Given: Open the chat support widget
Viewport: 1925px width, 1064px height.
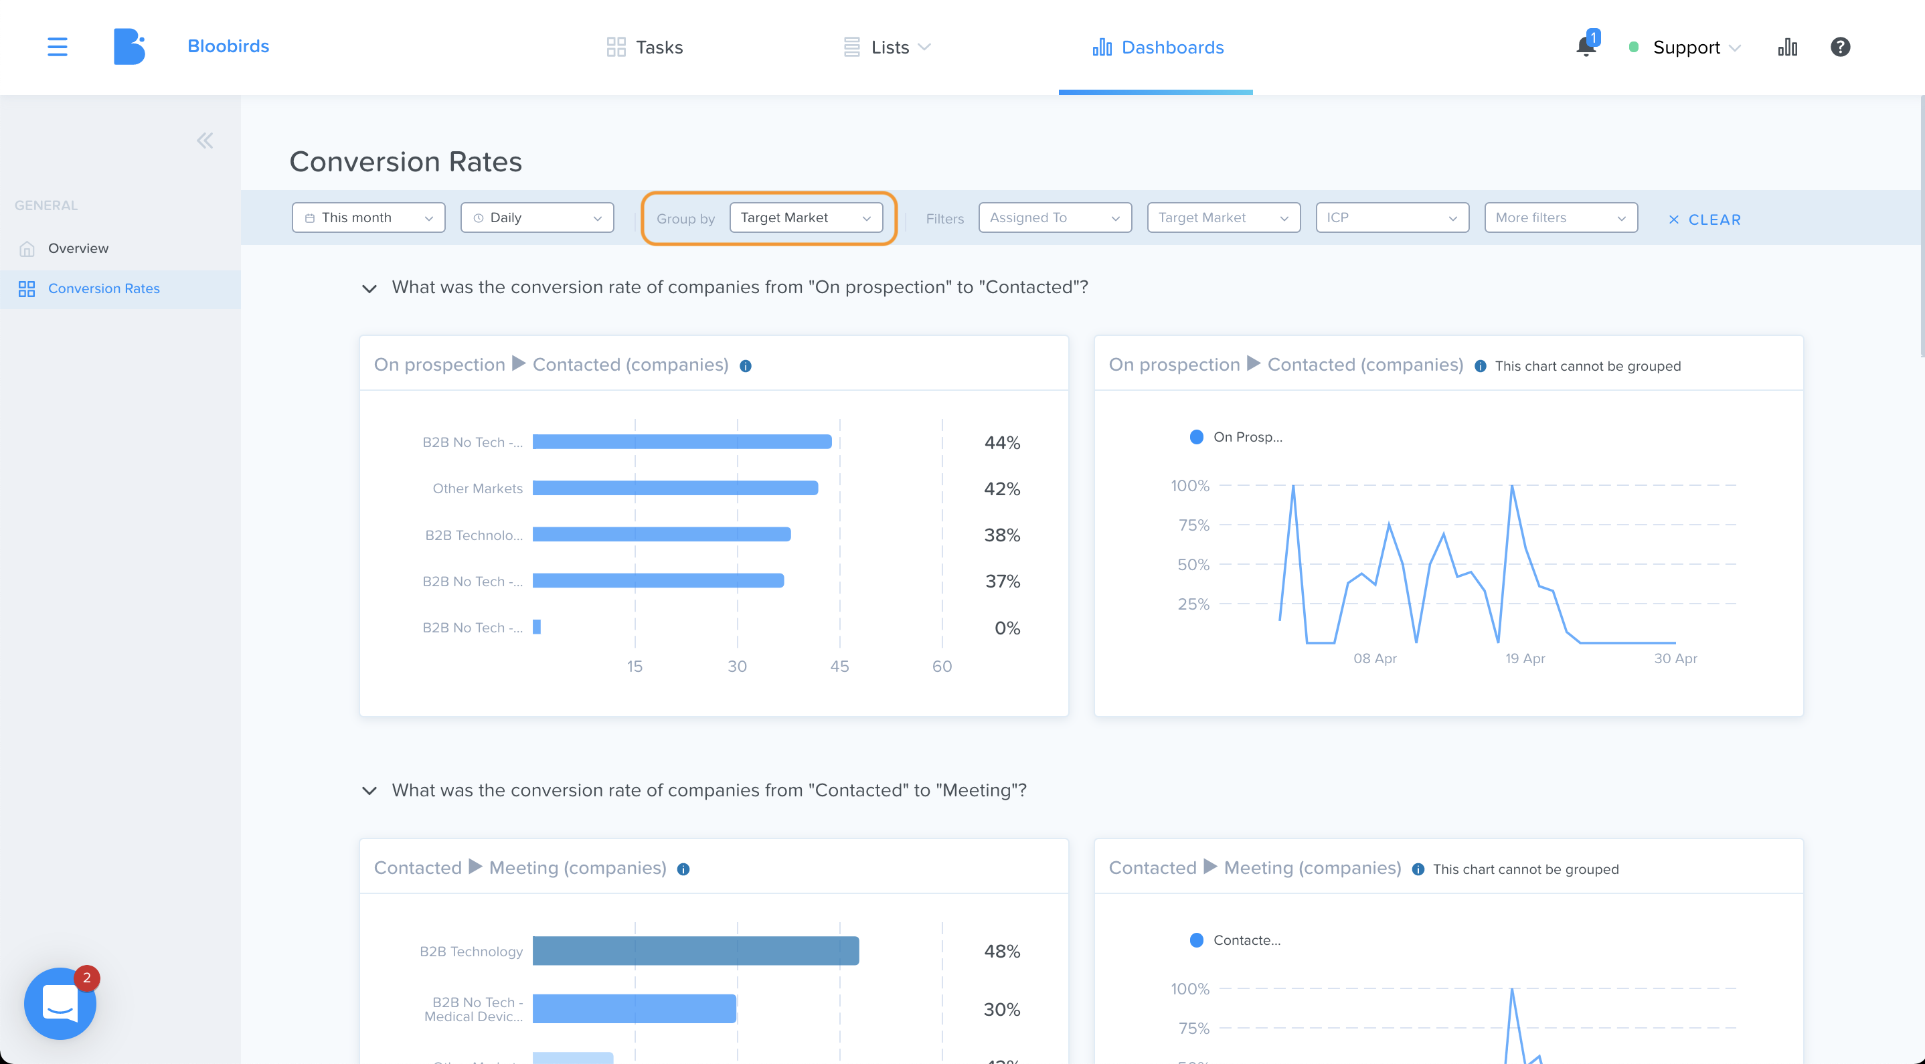Looking at the screenshot, I should (60, 1002).
